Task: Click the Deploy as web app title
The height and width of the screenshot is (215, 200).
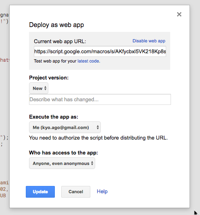Action: [56, 25]
